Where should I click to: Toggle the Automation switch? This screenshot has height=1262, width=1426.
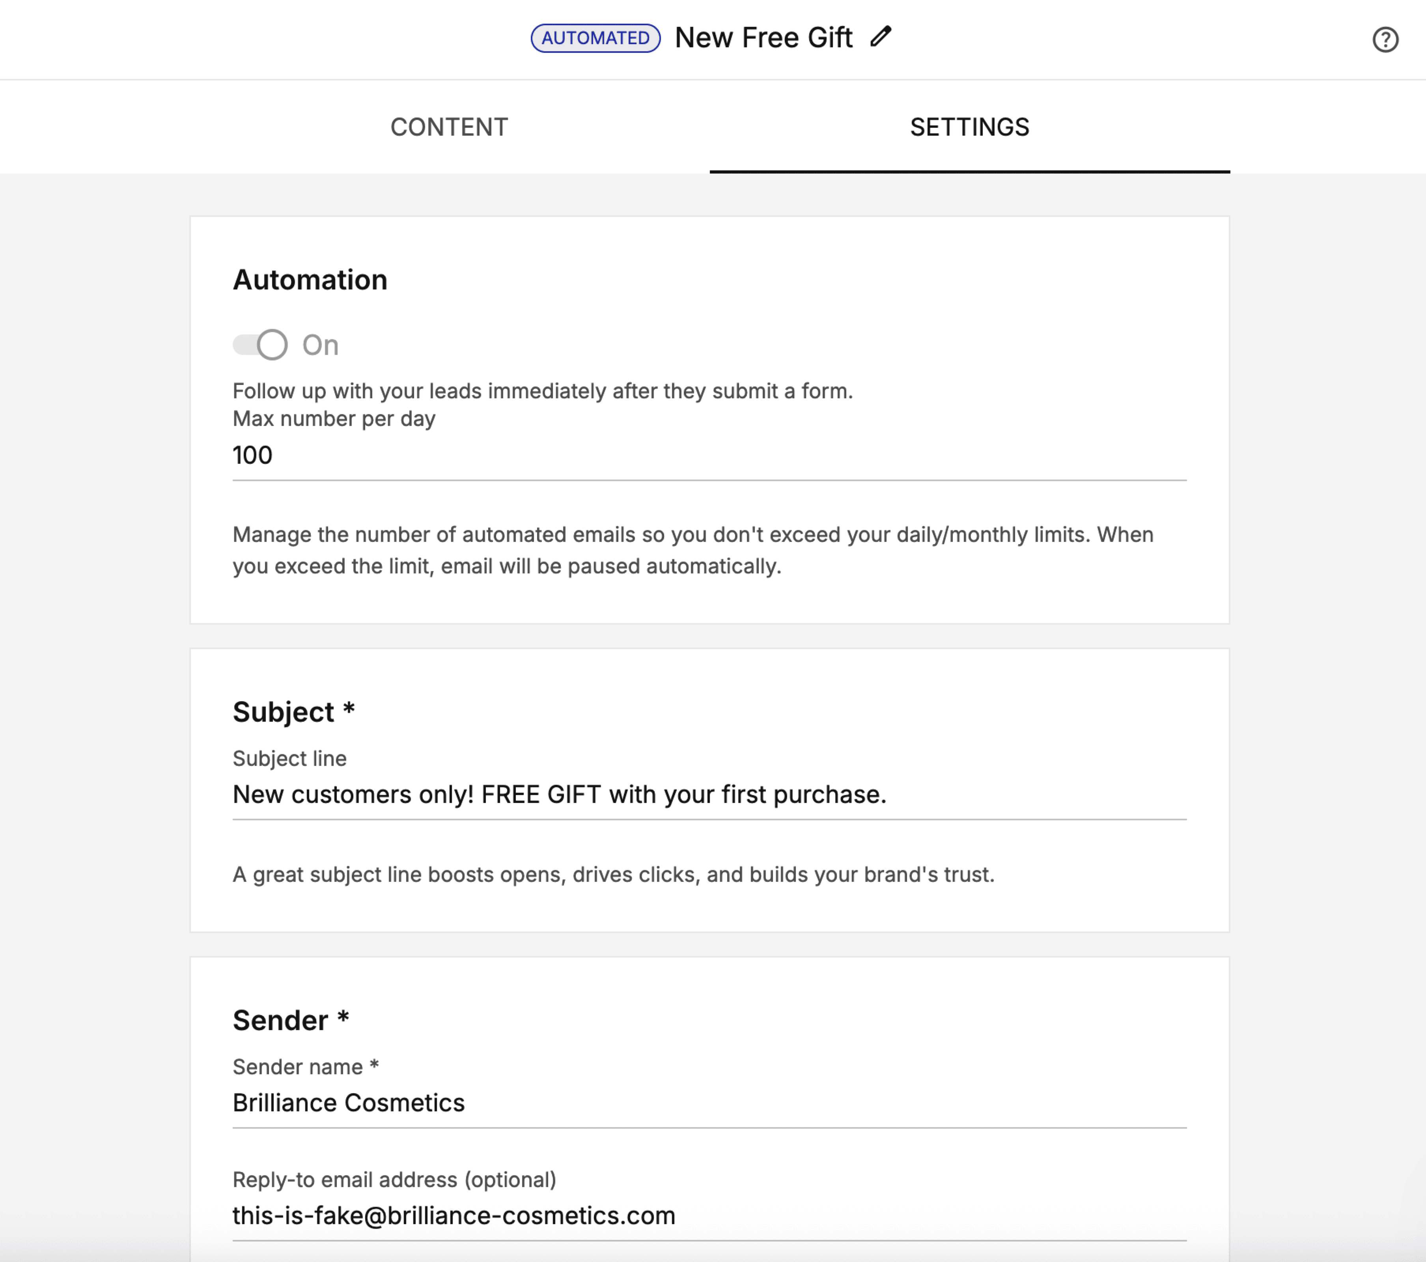(x=260, y=345)
